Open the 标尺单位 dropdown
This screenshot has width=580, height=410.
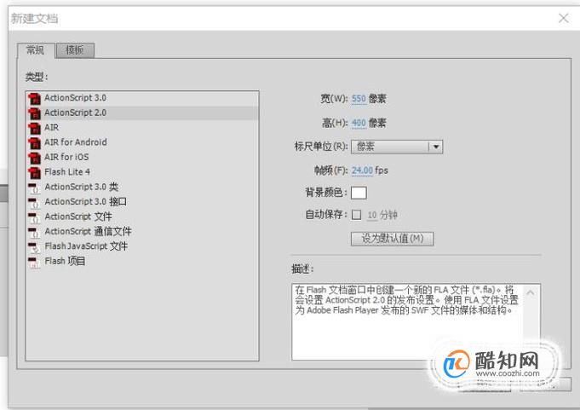[397, 147]
